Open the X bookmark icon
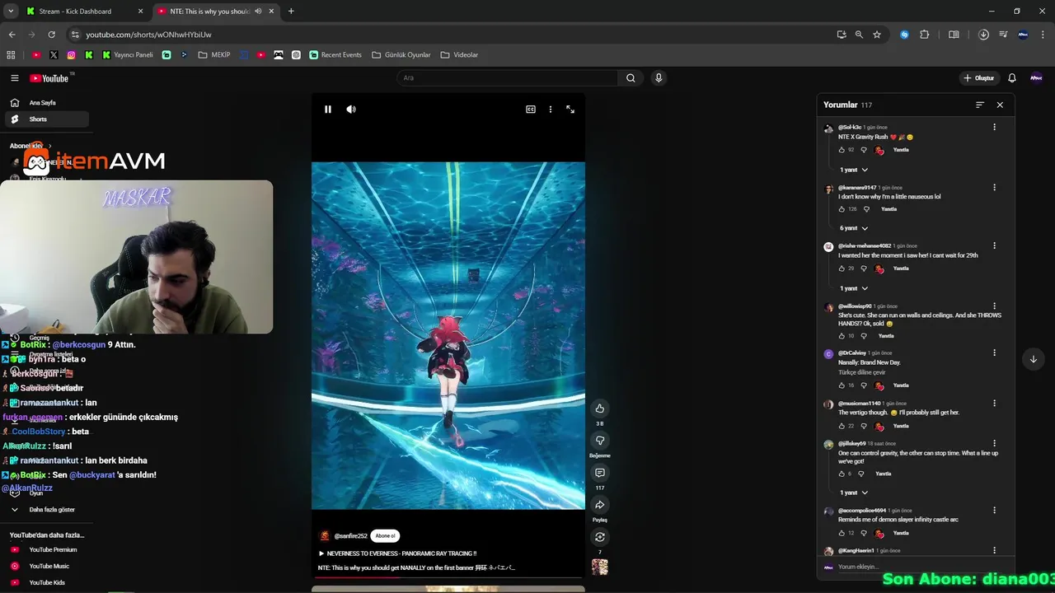This screenshot has width=1055, height=593. pyautogui.click(x=54, y=55)
